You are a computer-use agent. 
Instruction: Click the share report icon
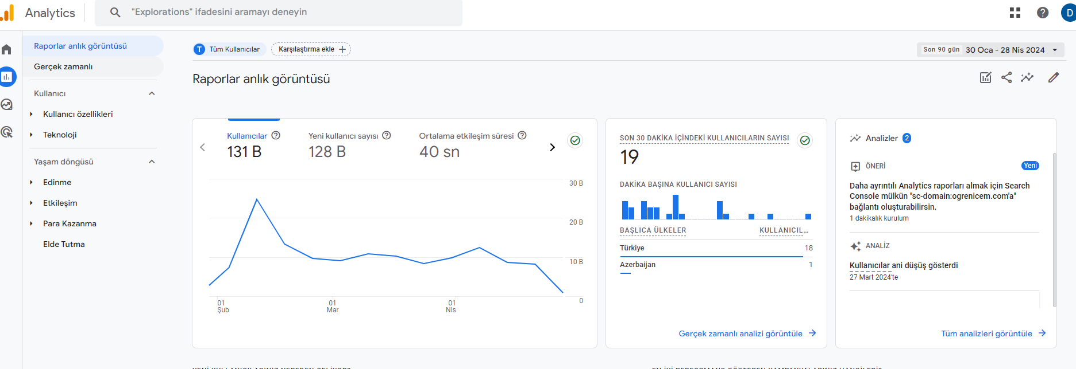(x=1006, y=77)
